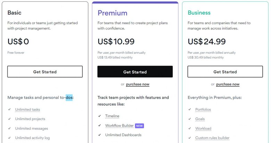
Task: Click checkmark icon beside Unlimited Dashboards
Action: coord(99,135)
